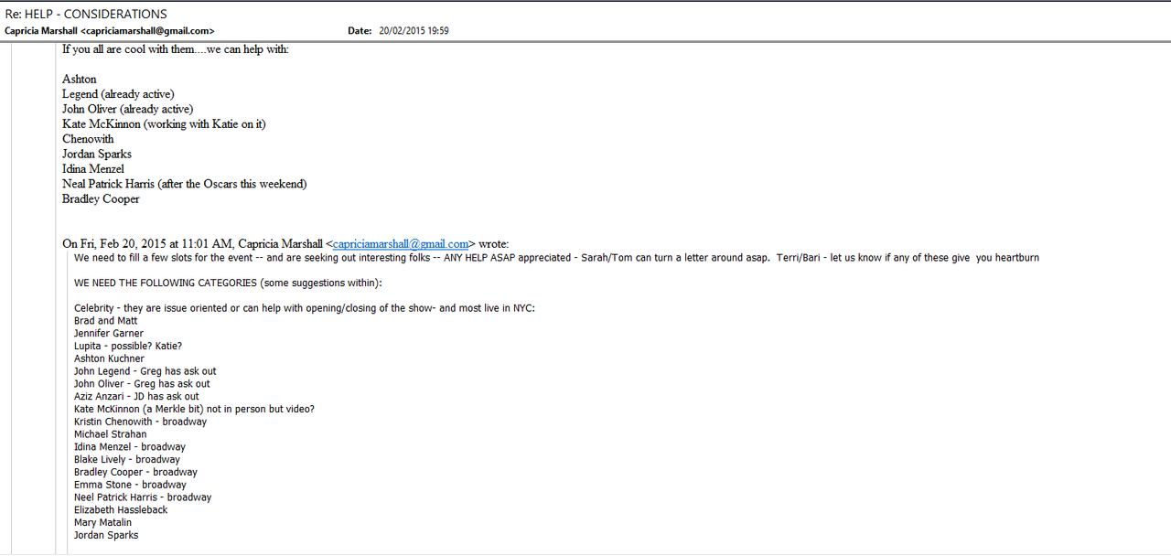
Task: Click the line 'If you all are cool with them'
Action: [175, 49]
